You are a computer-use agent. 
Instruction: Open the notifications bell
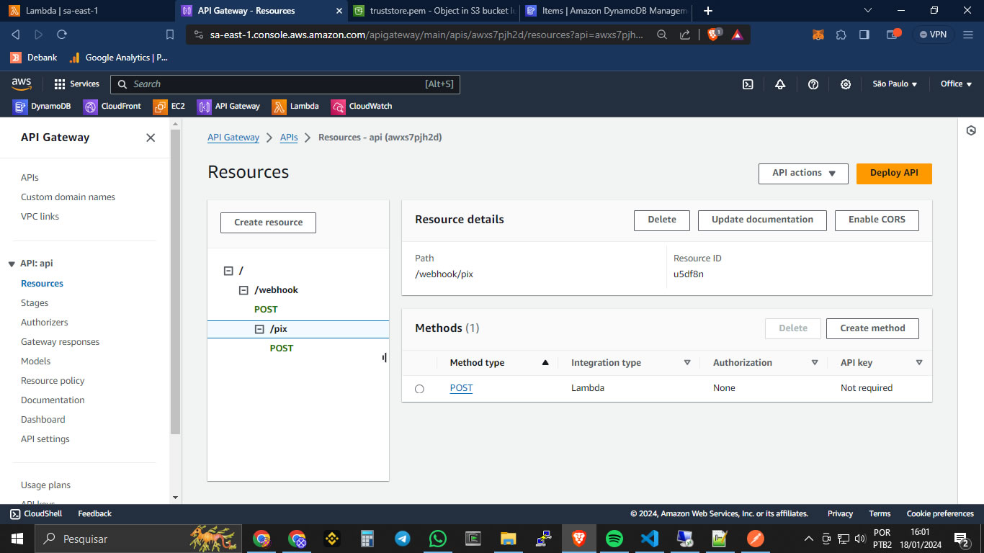[x=780, y=84]
